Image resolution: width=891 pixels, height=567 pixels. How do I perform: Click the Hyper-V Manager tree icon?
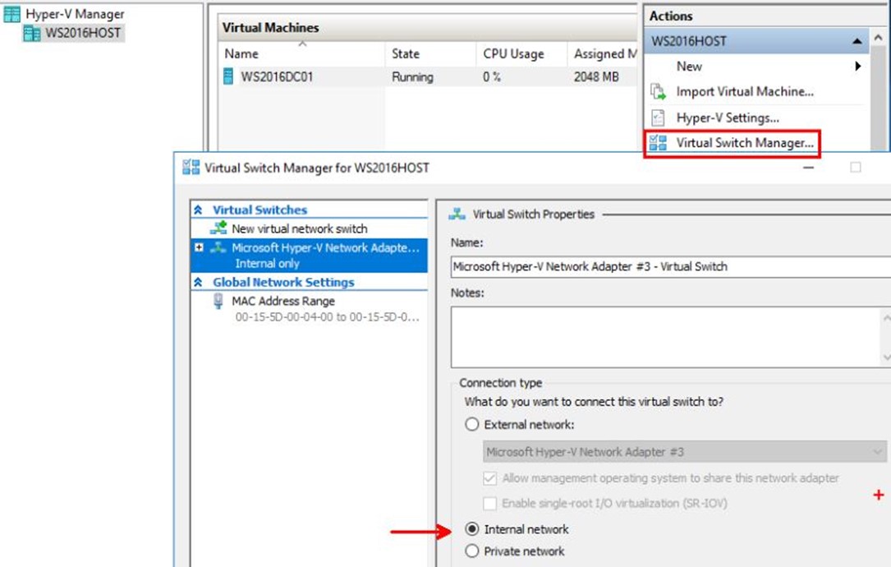tap(12, 14)
